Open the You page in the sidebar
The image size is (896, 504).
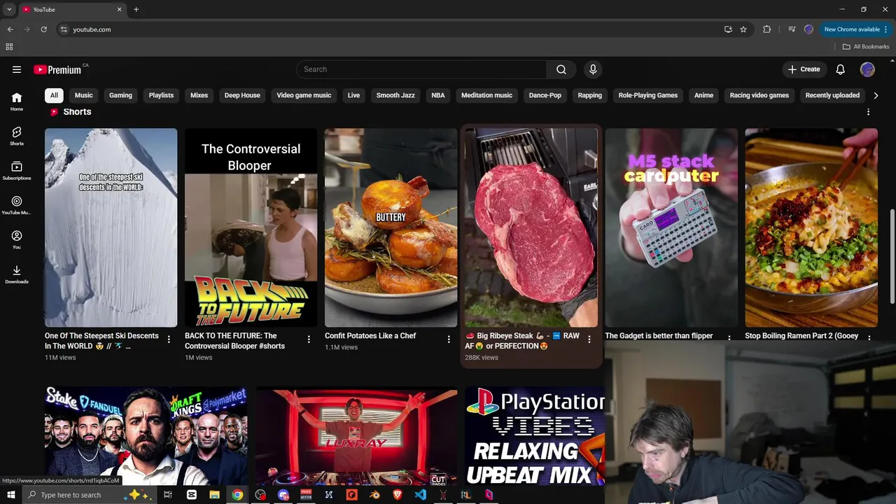[17, 240]
